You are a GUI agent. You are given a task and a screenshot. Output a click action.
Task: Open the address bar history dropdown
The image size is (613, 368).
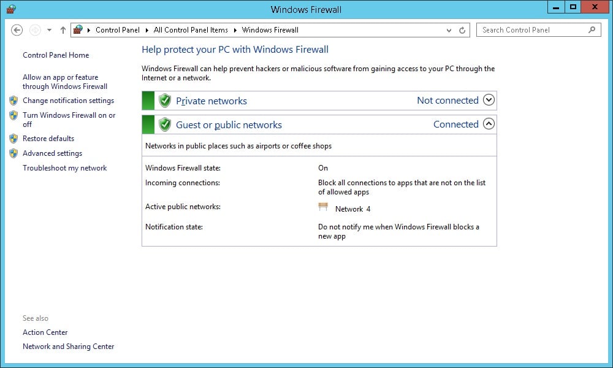pos(449,30)
